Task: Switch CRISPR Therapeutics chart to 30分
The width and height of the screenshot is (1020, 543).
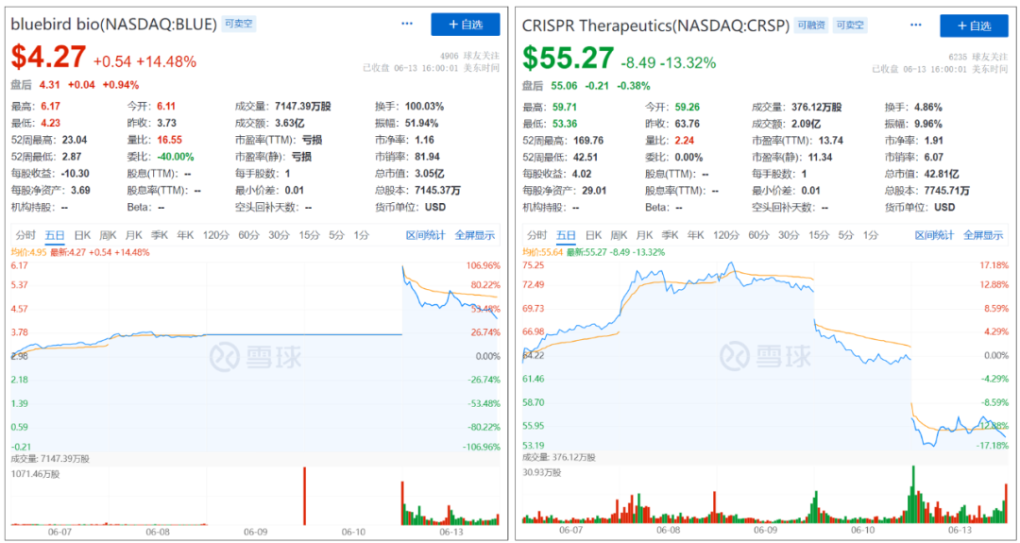Action: coord(789,235)
